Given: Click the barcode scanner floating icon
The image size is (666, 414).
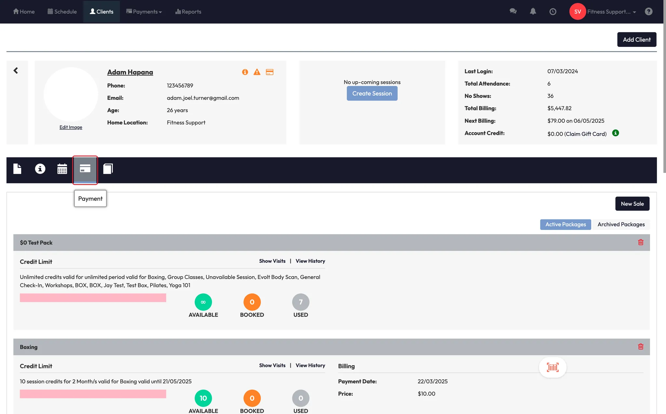Looking at the screenshot, I should point(553,367).
